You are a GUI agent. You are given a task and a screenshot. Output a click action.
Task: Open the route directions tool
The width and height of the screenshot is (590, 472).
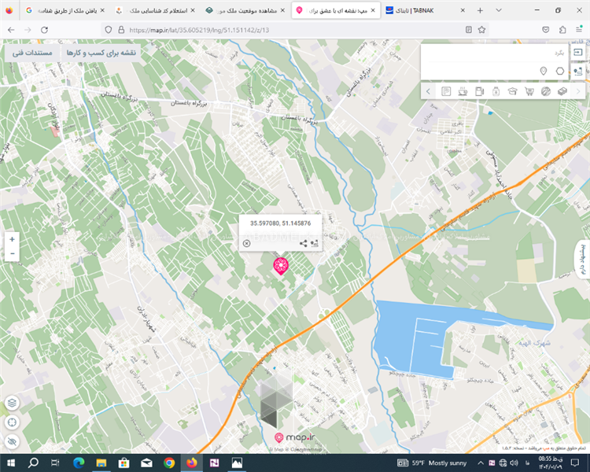click(x=578, y=72)
